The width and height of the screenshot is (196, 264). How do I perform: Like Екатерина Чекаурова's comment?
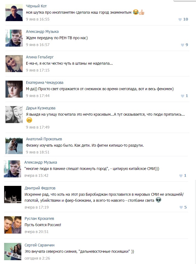point(182,96)
